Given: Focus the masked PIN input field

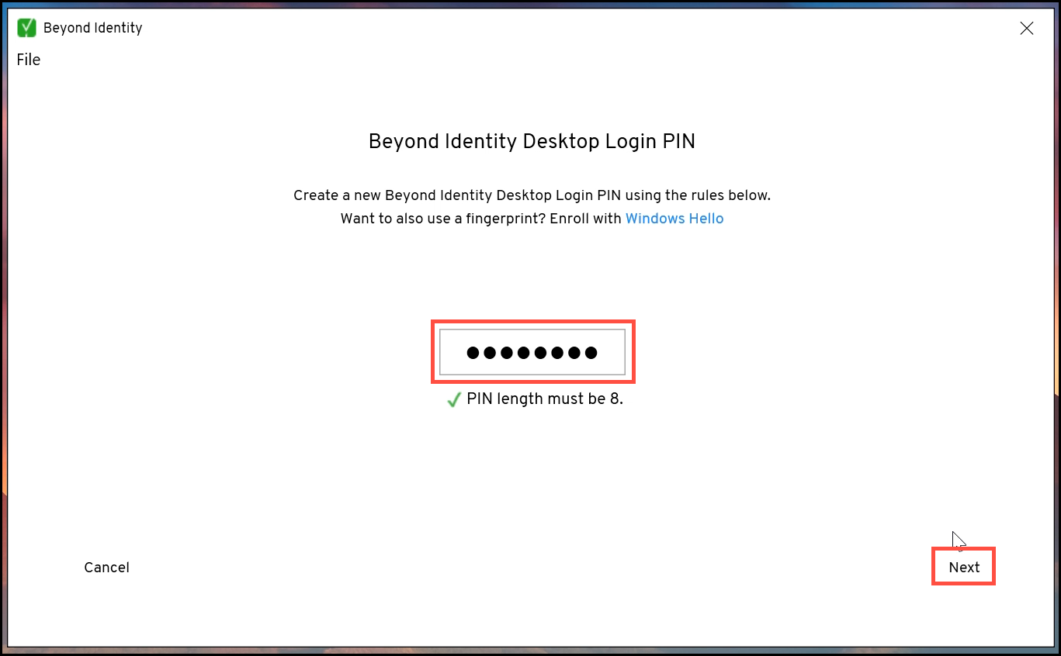Looking at the screenshot, I should click(x=532, y=352).
